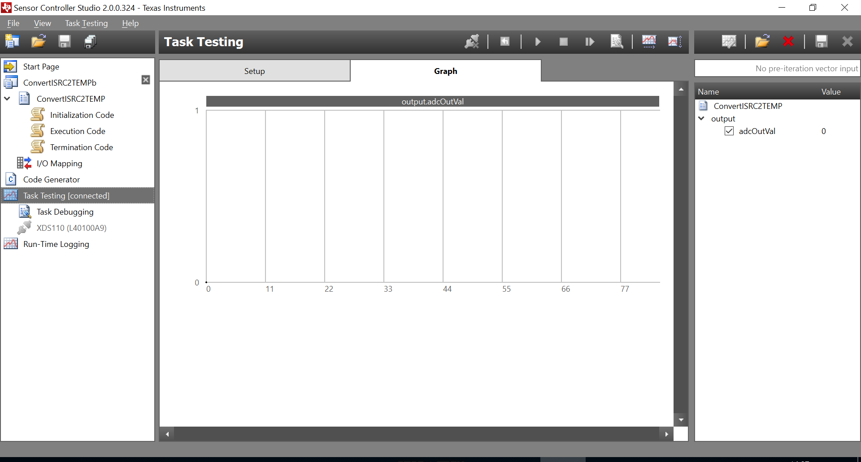This screenshot has height=462, width=861.
Task: Click the adcOutVal value 0
Action: point(824,131)
